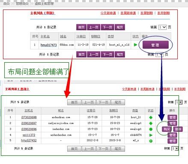Click green play status icon for hmu017473
Viewport: 188px width, 164px height.
pos(135,45)
